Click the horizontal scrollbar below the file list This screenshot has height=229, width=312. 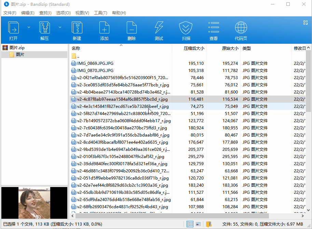click(x=171, y=215)
